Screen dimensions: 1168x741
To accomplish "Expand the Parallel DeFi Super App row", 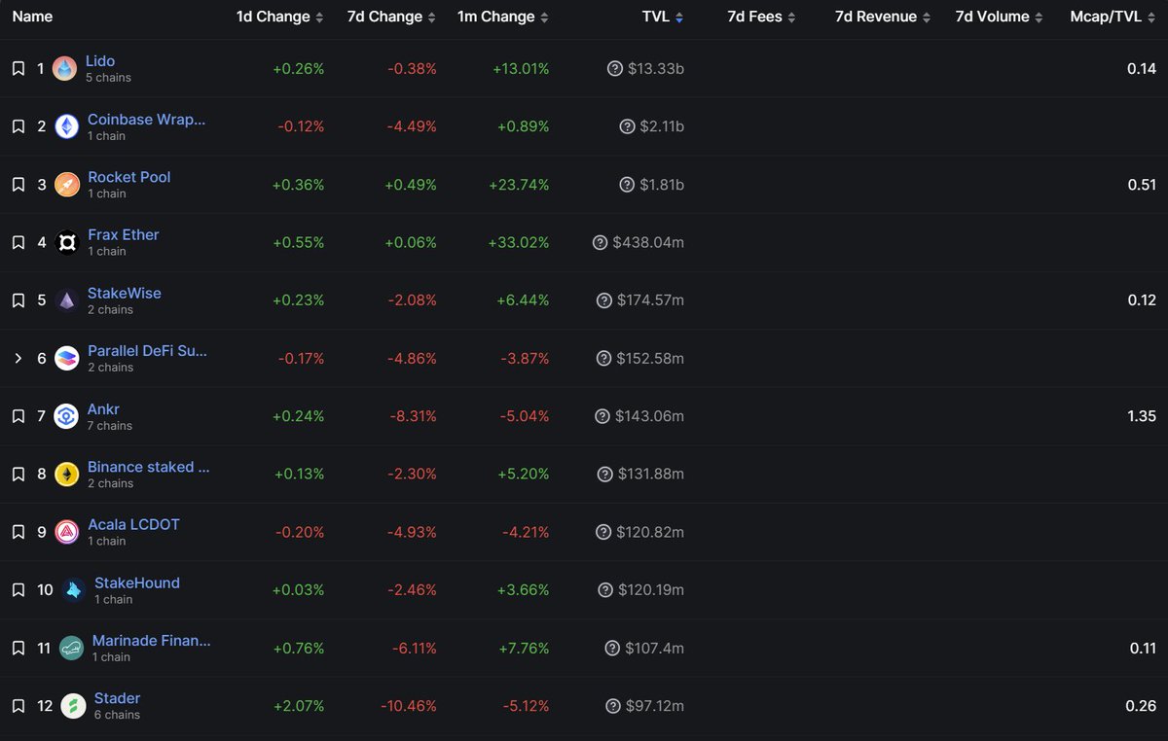I will click(18, 359).
